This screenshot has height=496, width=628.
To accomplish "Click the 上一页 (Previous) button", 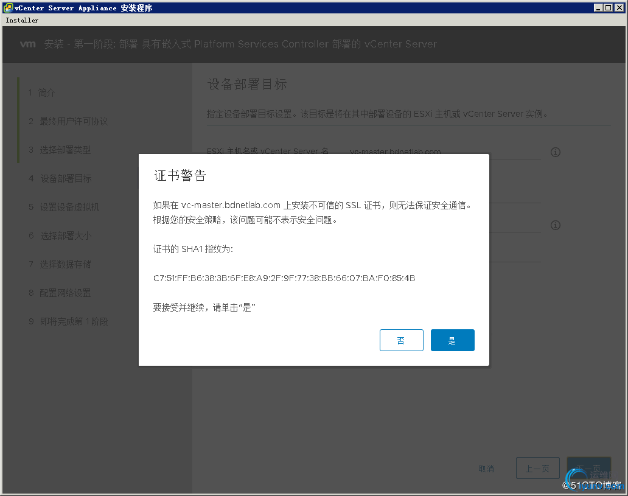I will coord(537,468).
